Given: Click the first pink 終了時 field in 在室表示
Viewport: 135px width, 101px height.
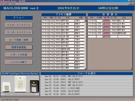Looking at the screenshot, I should tap(107, 21).
